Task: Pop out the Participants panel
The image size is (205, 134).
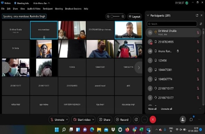Action: pos(197,15)
